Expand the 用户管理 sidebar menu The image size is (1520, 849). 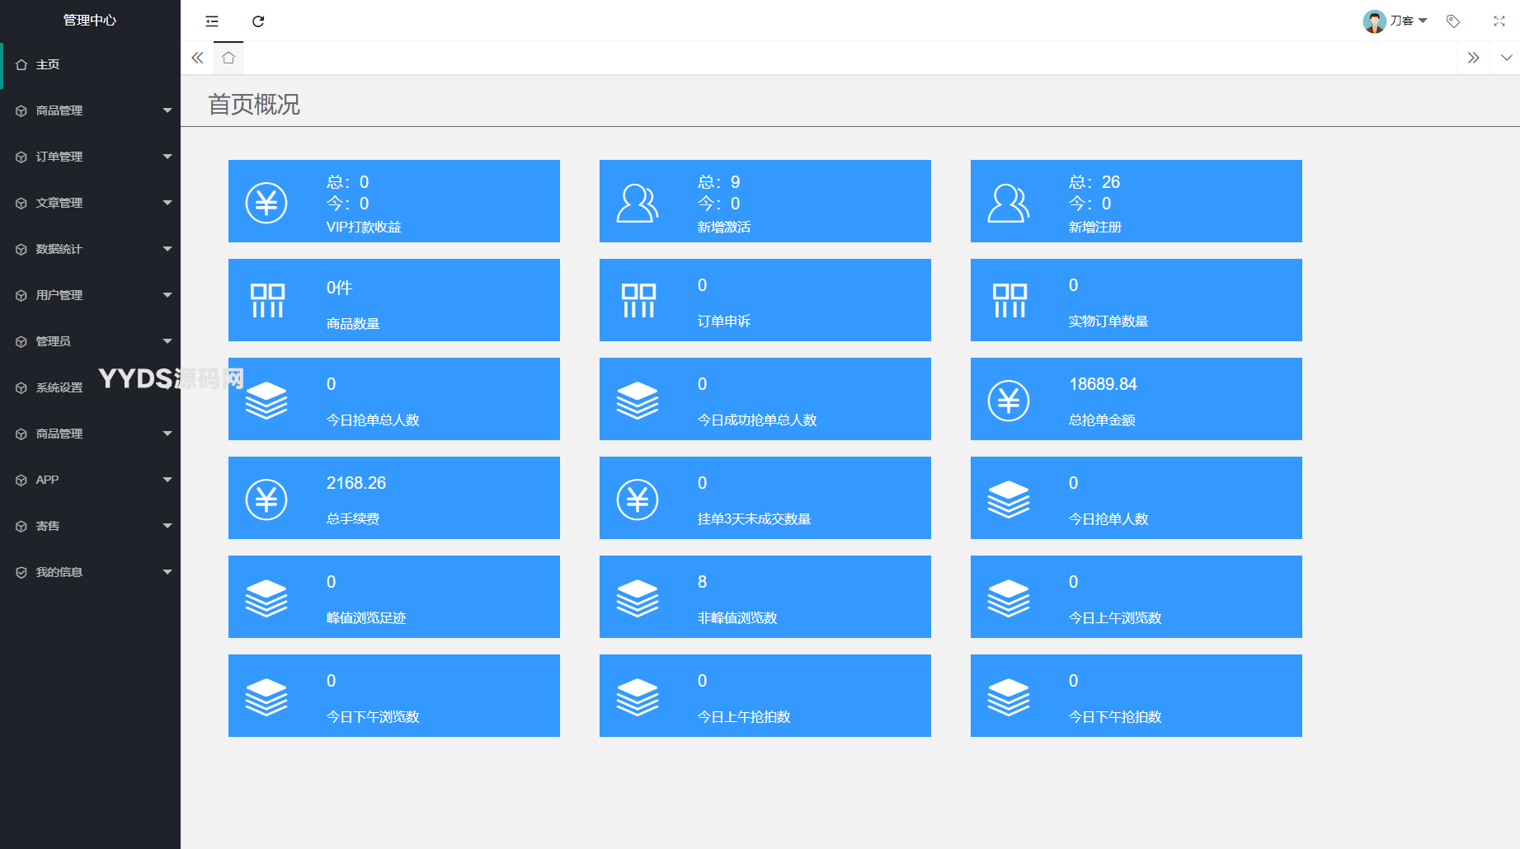point(90,295)
